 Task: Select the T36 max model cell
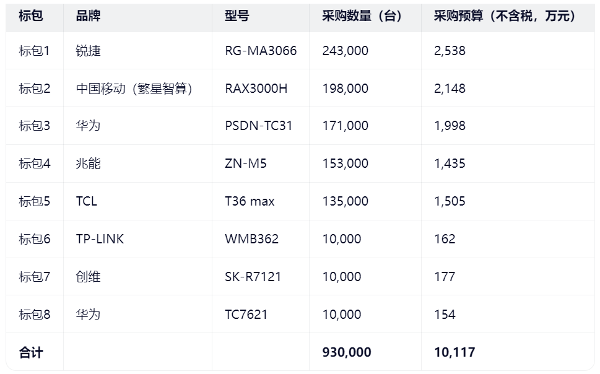tap(250, 201)
